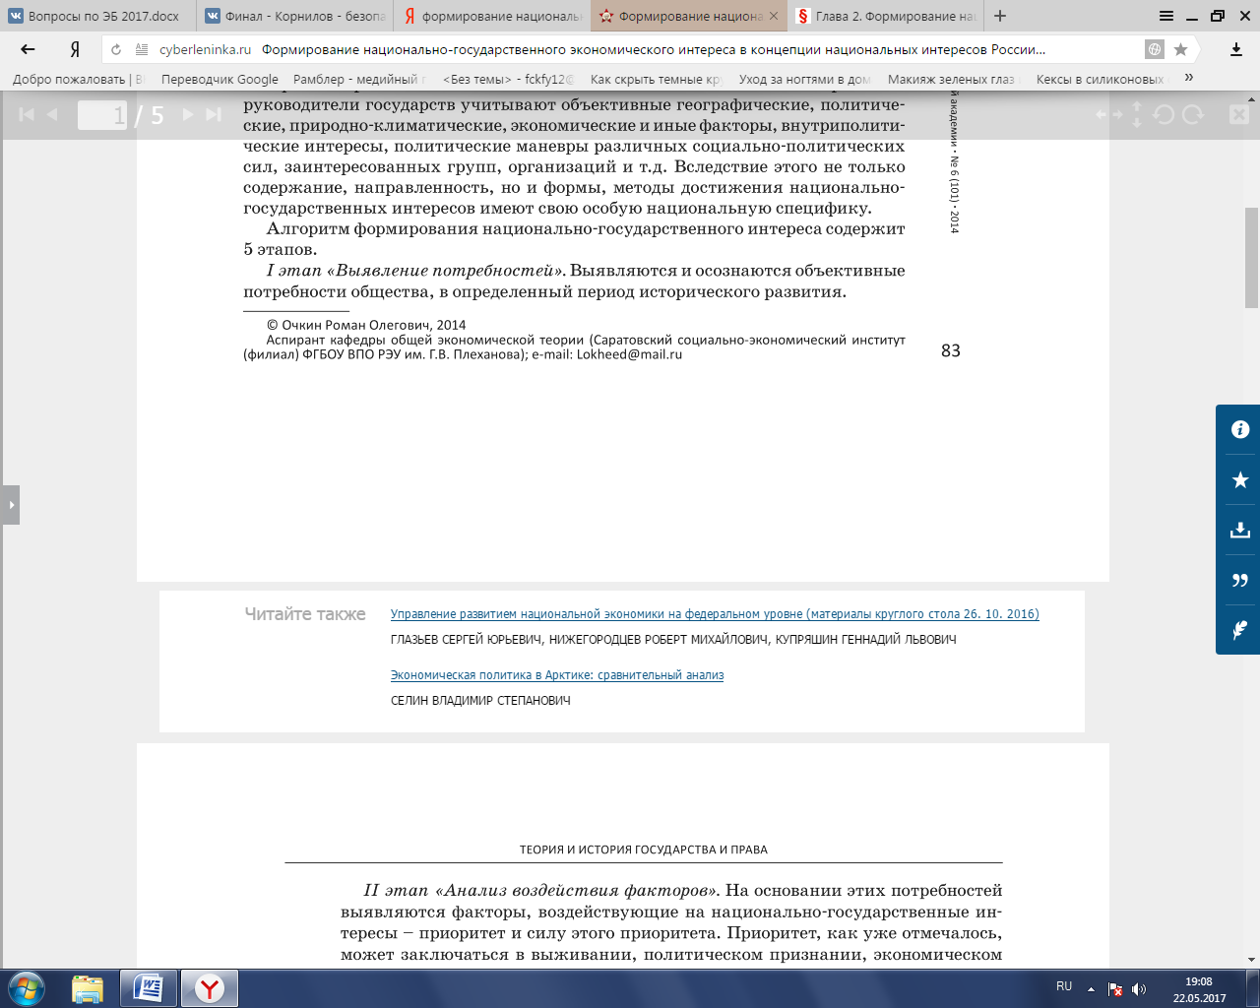Open link Экономическая политика в Арктике
This screenshot has height=1008, width=1260.
tap(557, 675)
